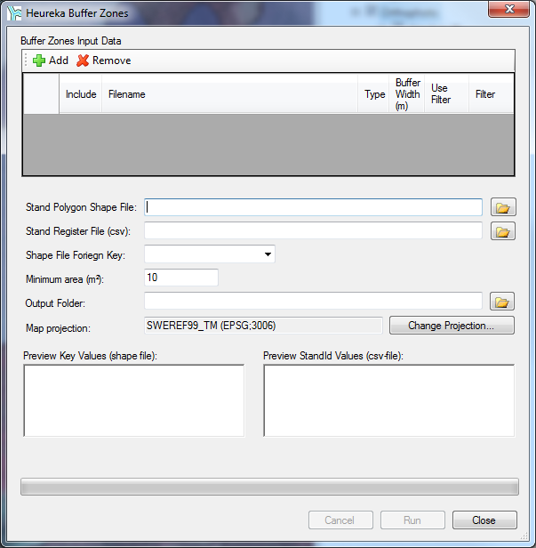Click the Buffer Width (m) column header
This screenshot has width=536, height=548.
(x=407, y=94)
